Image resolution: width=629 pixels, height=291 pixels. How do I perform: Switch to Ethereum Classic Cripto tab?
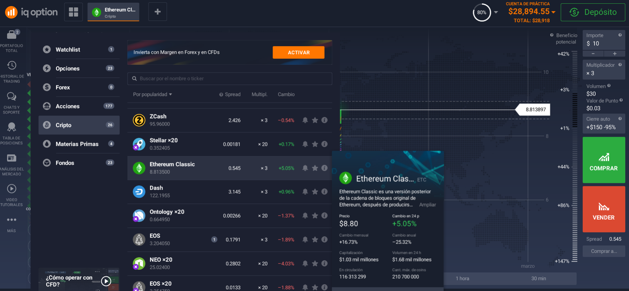(114, 12)
